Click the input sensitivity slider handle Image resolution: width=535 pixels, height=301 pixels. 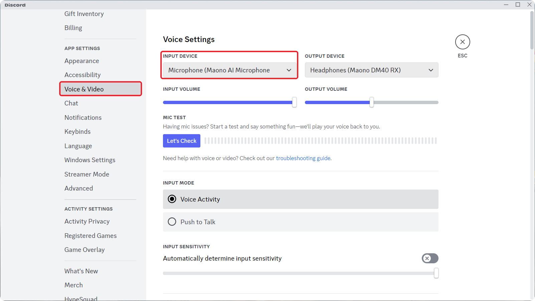(436, 273)
